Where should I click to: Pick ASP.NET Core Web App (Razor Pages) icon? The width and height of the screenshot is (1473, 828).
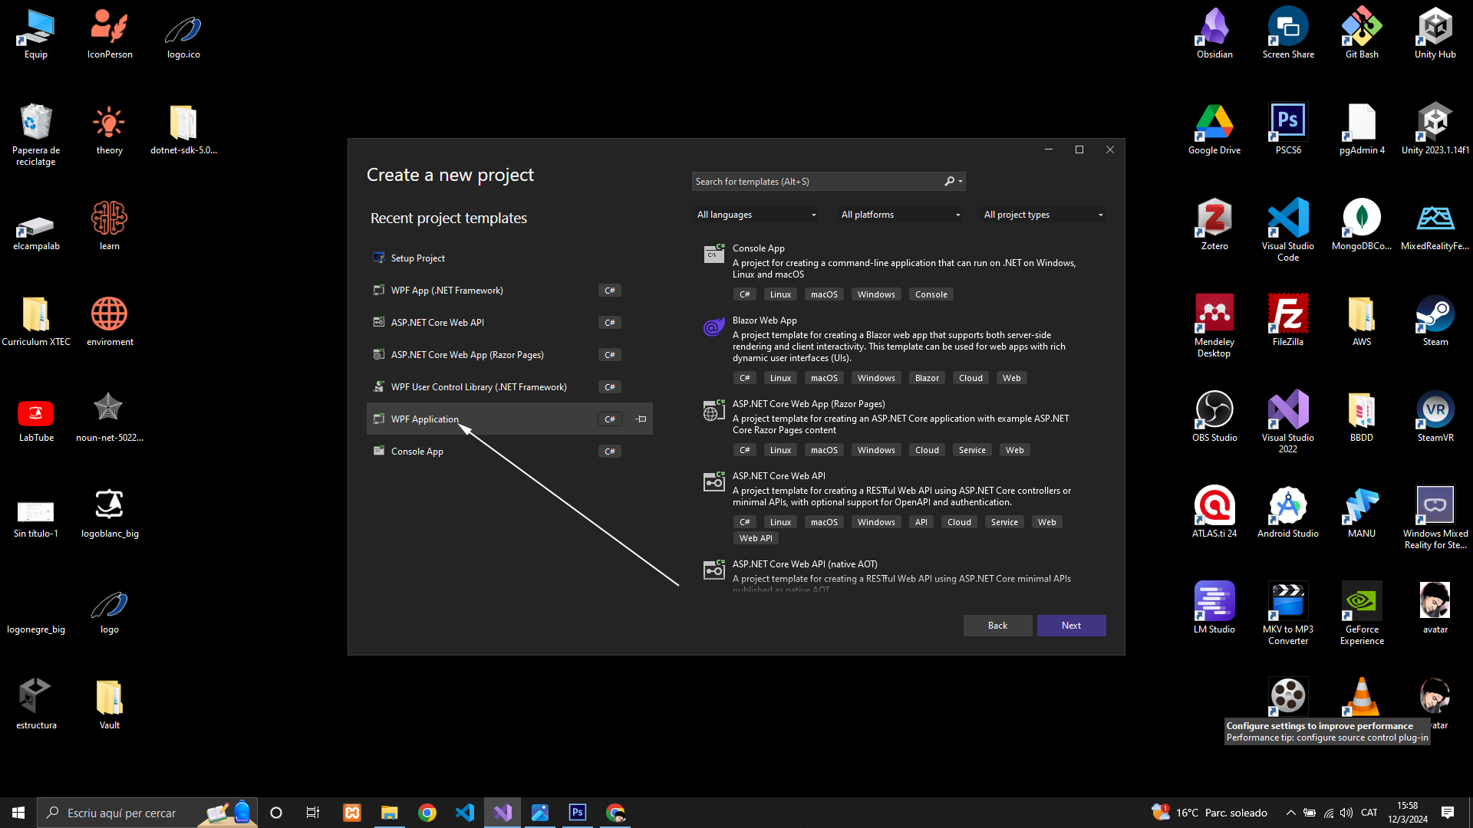[713, 411]
